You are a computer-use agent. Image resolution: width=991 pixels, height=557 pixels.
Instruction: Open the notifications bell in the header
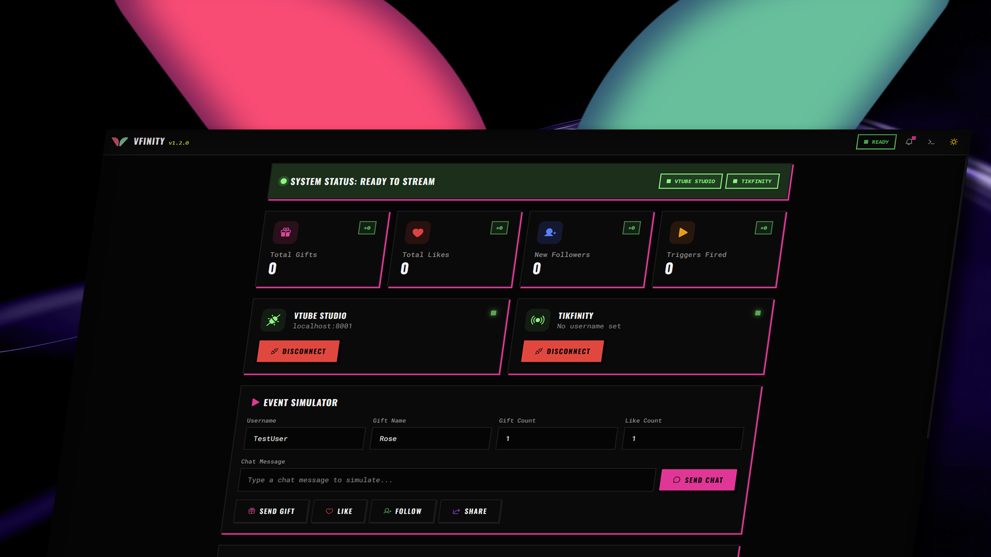tap(909, 142)
